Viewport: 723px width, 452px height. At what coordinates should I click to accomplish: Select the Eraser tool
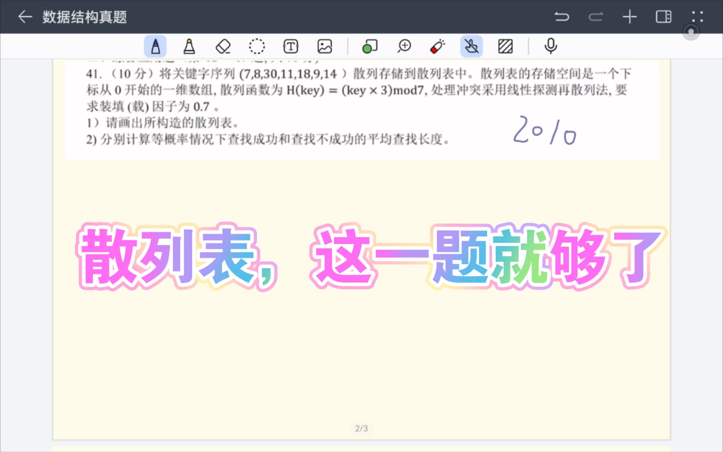pos(223,46)
